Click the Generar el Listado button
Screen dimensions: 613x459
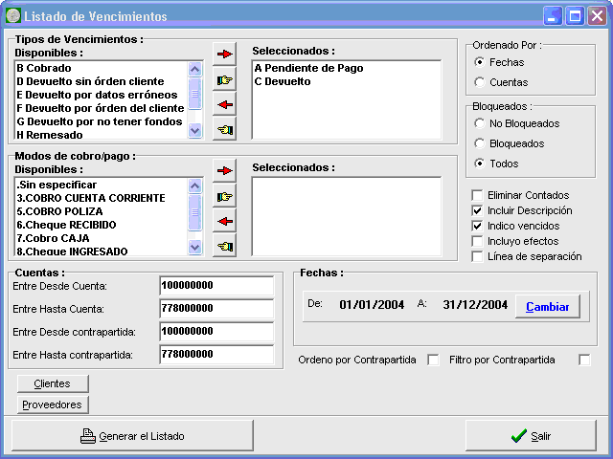click(132, 436)
